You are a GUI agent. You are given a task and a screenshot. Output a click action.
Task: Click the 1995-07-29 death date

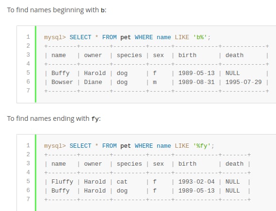[x=244, y=82]
